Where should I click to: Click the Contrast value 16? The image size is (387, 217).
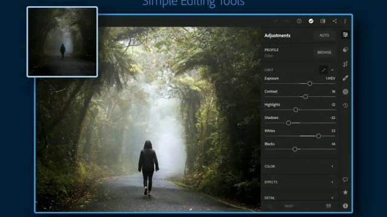click(333, 92)
